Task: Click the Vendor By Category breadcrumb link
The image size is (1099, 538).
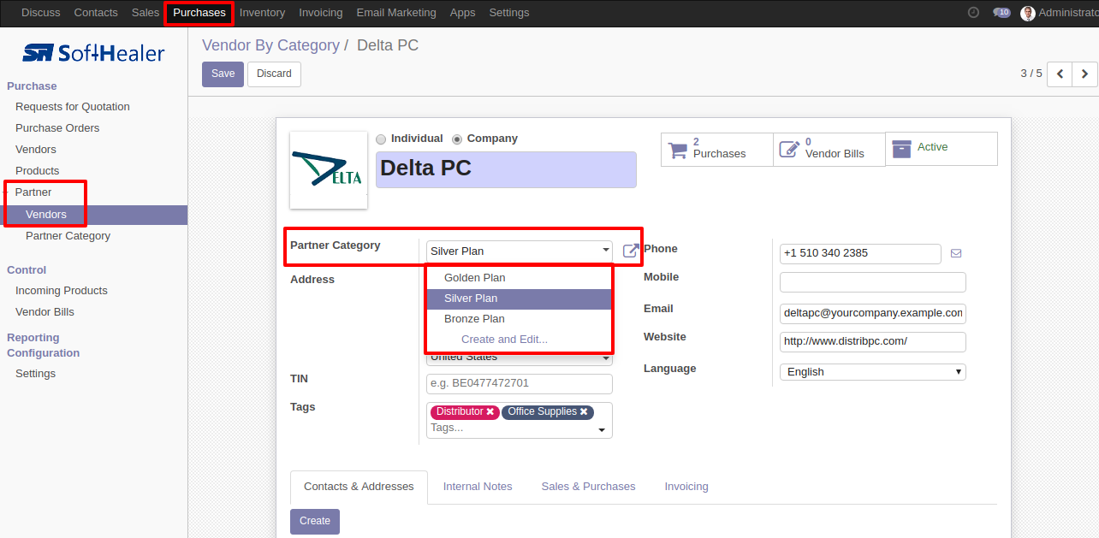Action: point(270,45)
